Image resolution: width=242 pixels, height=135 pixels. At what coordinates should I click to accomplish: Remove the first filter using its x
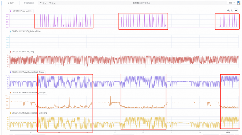(46, 3)
